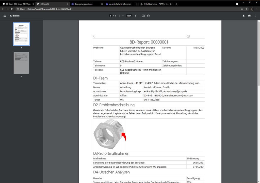Click the 8D-Report: 00000001 heading
260x183 pixels.
point(149,42)
